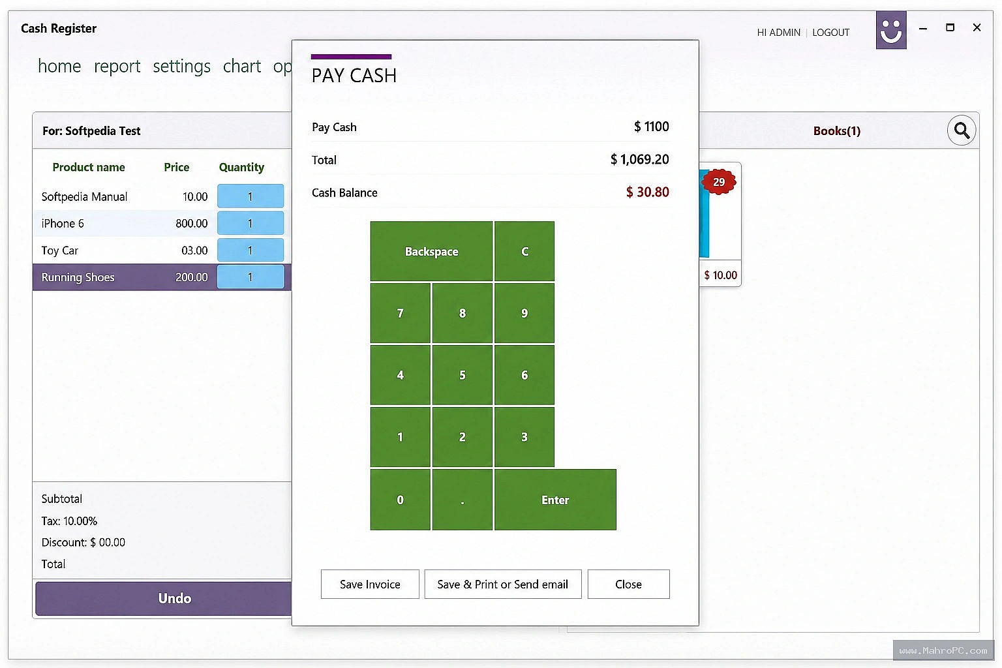1002x668 pixels.
Task: Select the Running Shoes row
Action: point(162,277)
